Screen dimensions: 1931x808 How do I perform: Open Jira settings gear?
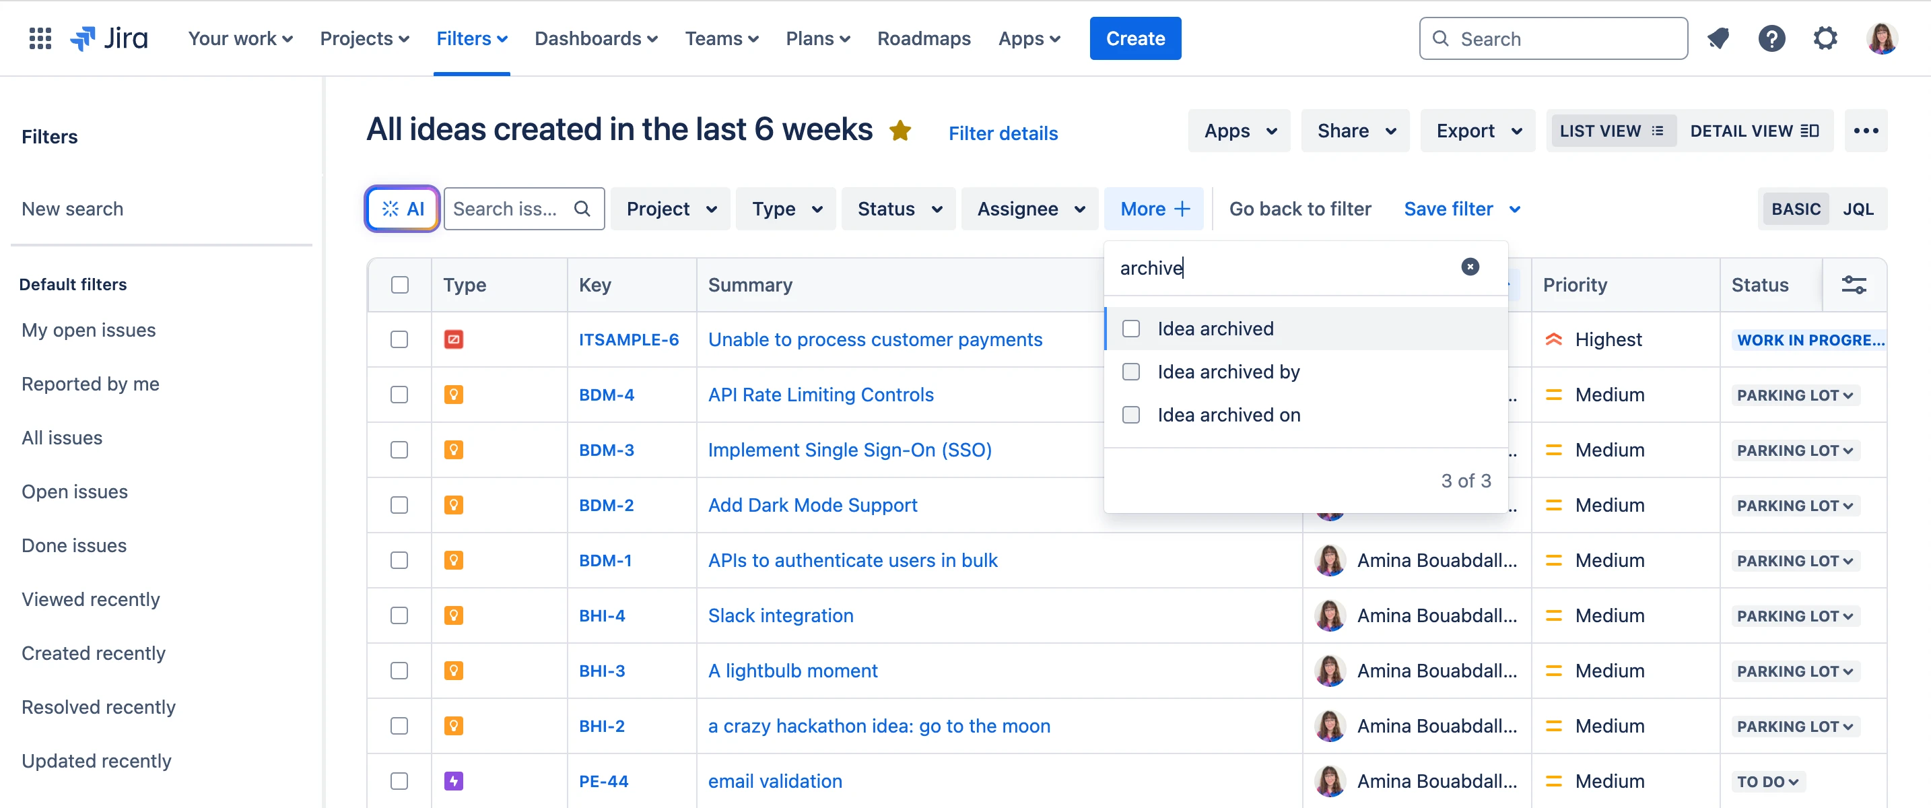click(1825, 38)
